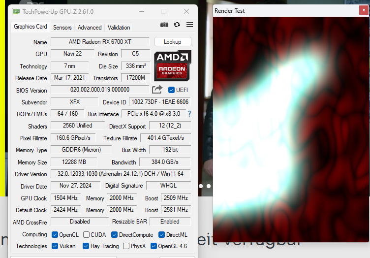
Task: Click the Technology field 7 nm
Action: pos(69,66)
